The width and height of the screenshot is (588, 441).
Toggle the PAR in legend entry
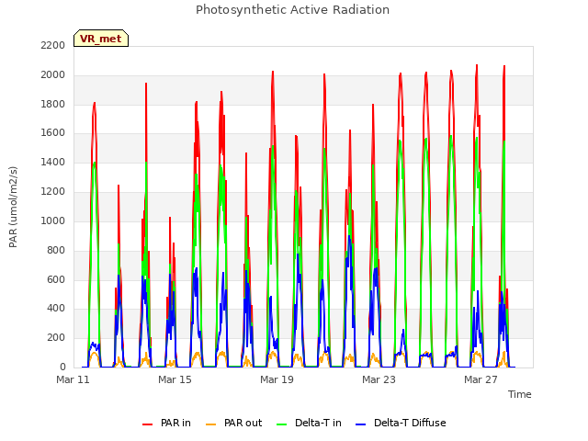[166, 423]
